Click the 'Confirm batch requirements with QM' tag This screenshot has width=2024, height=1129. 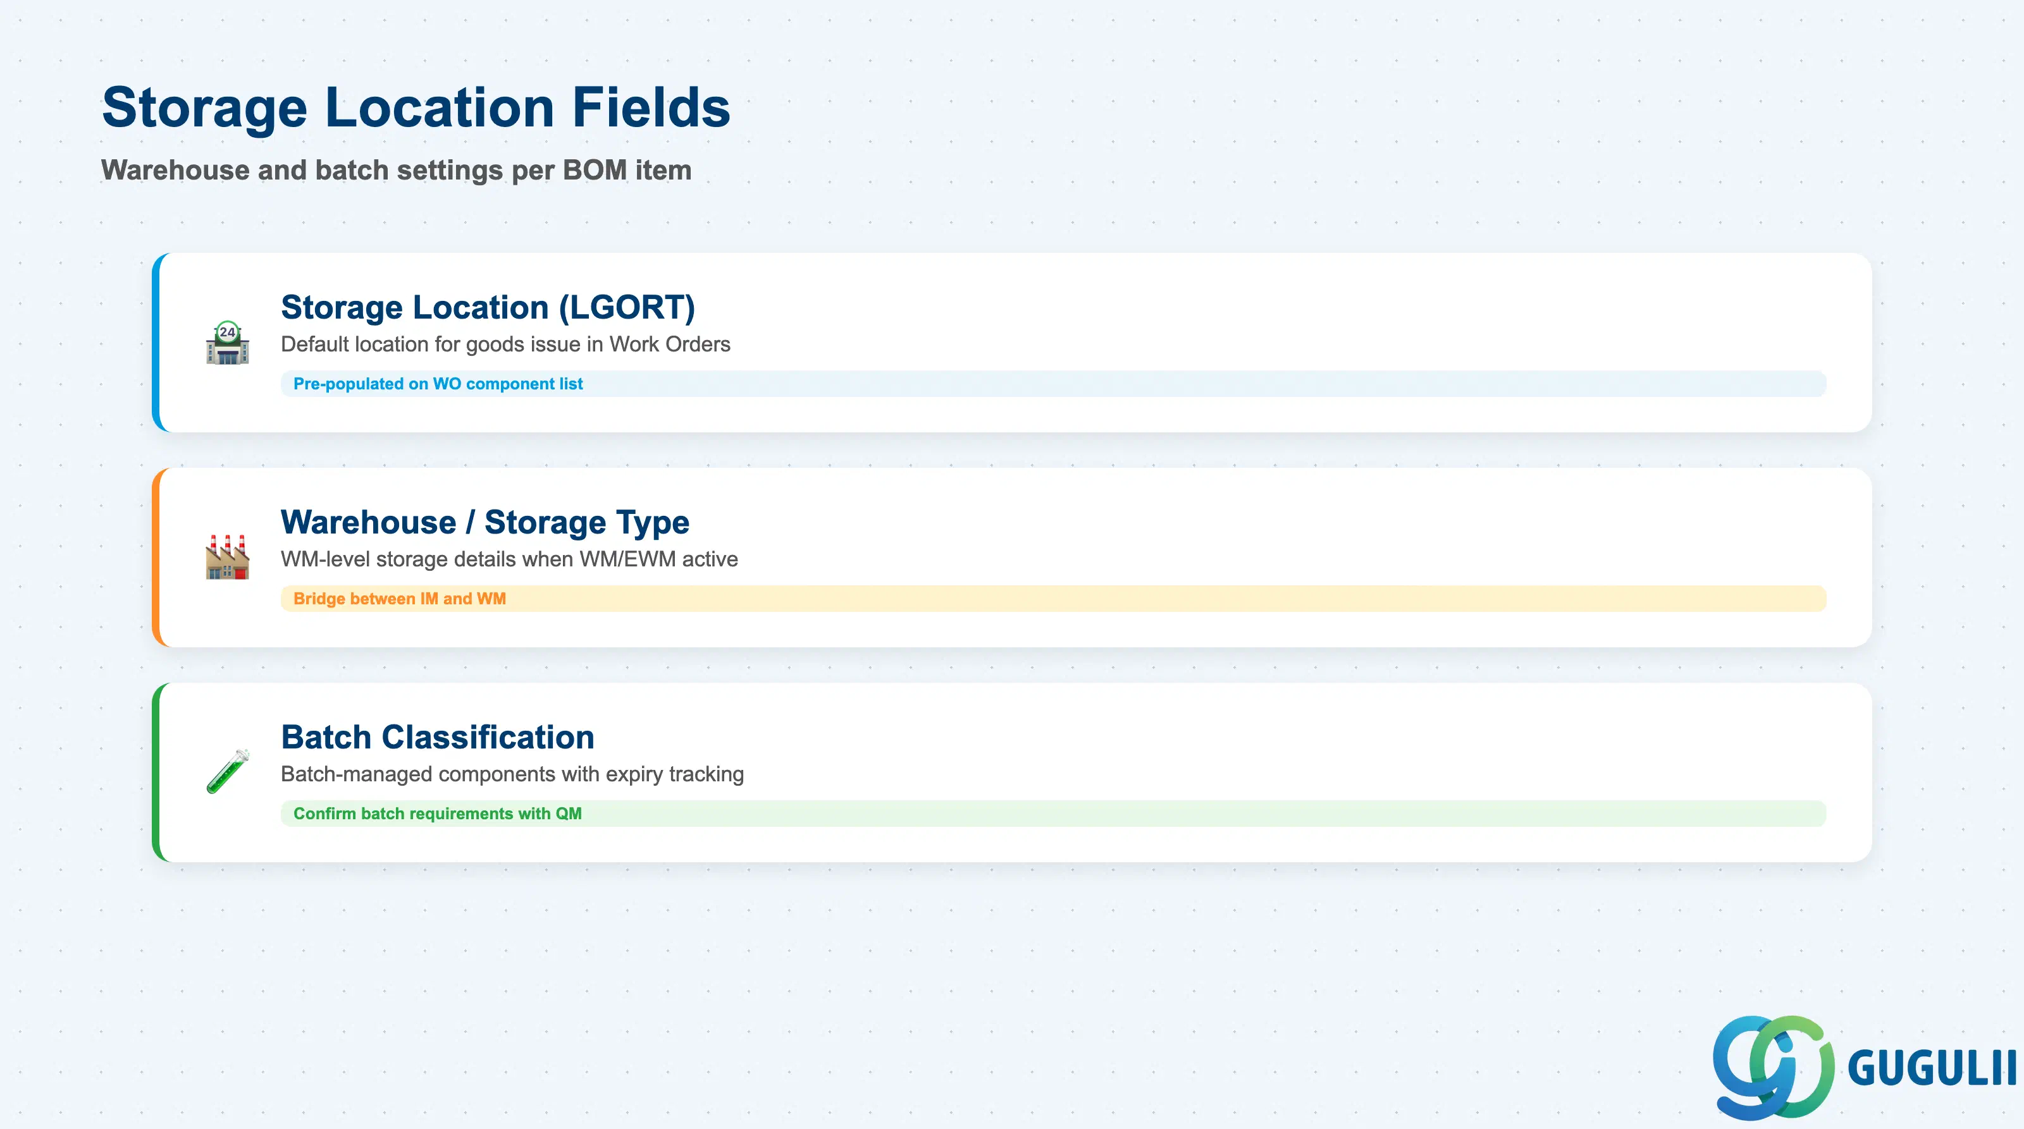[x=1053, y=814]
